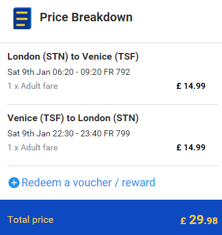Click the Sat 9th Jan outbound date
The width and height of the screenshot is (222, 235).
coord(29,72)
